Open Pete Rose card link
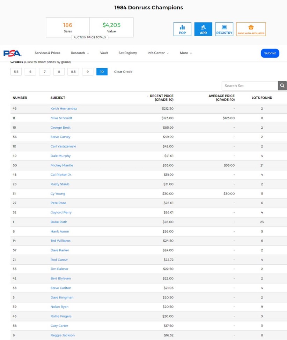The width and height of the screenshot is (287, 340). pyautogui.click(x=58, y=203)
